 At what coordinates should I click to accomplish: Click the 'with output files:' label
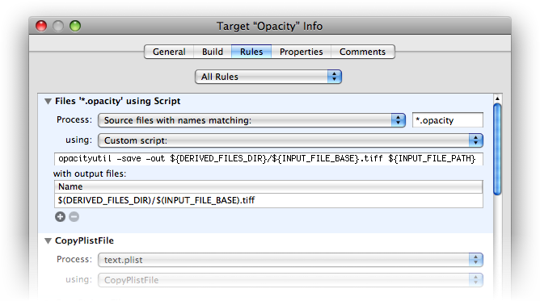coord(90,173)
